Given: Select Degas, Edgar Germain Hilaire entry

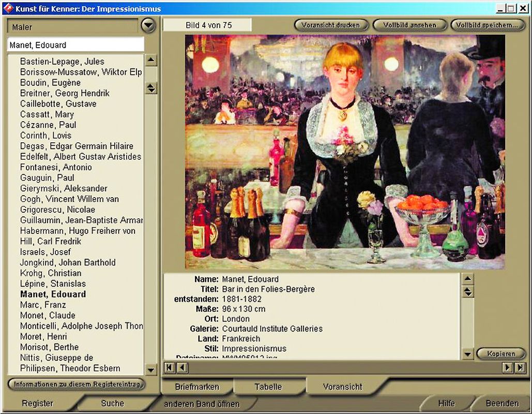Looking at the screenshot, I should coord(77,146).
